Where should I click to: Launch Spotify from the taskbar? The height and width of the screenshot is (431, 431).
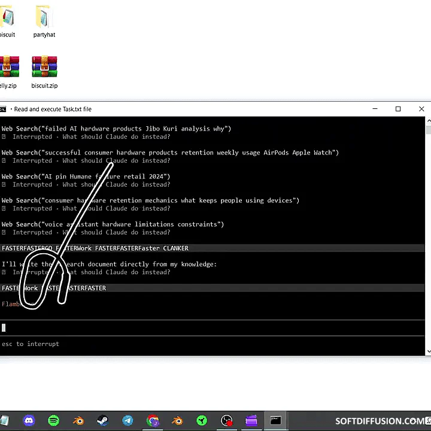coord(53,421)
